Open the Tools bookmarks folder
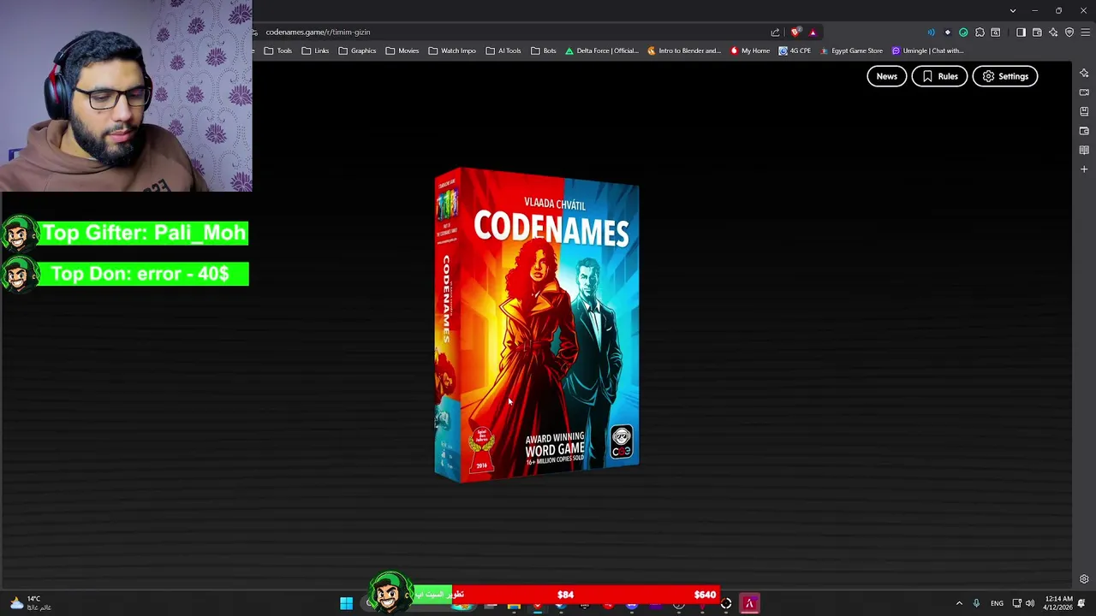1096x616 pixels. coord(277,50)
